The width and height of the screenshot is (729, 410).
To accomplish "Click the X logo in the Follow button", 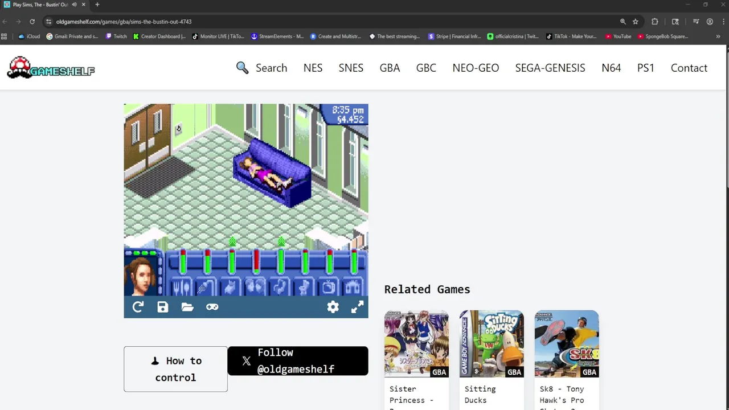I will pyautogui.click(x=246, y=361).
